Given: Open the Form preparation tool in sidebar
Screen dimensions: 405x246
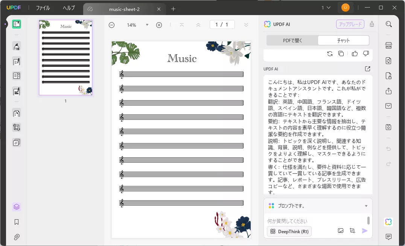Looking at the screenshot, I should (x=17, y=76).
